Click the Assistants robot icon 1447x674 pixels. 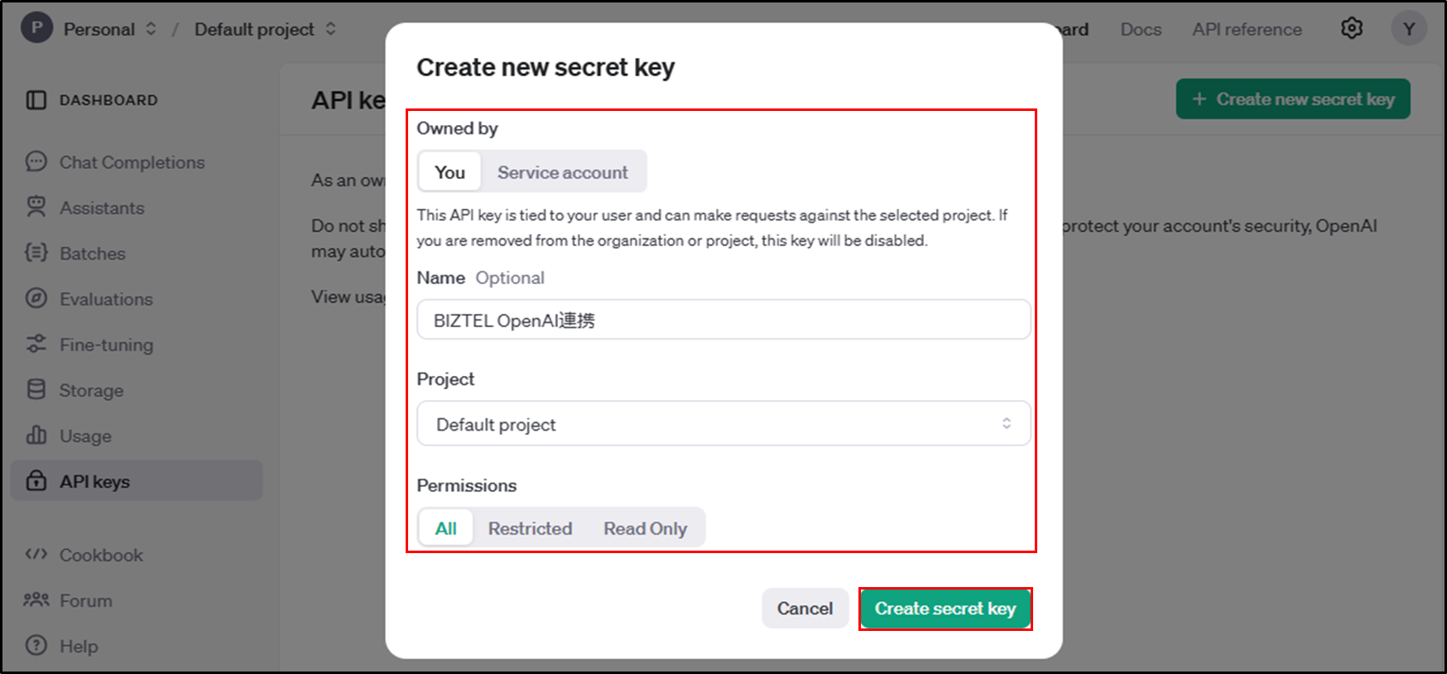(x=36, y=207)
